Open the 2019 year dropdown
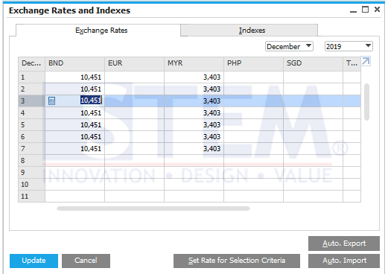388x277 pixels. coord(349,46)
